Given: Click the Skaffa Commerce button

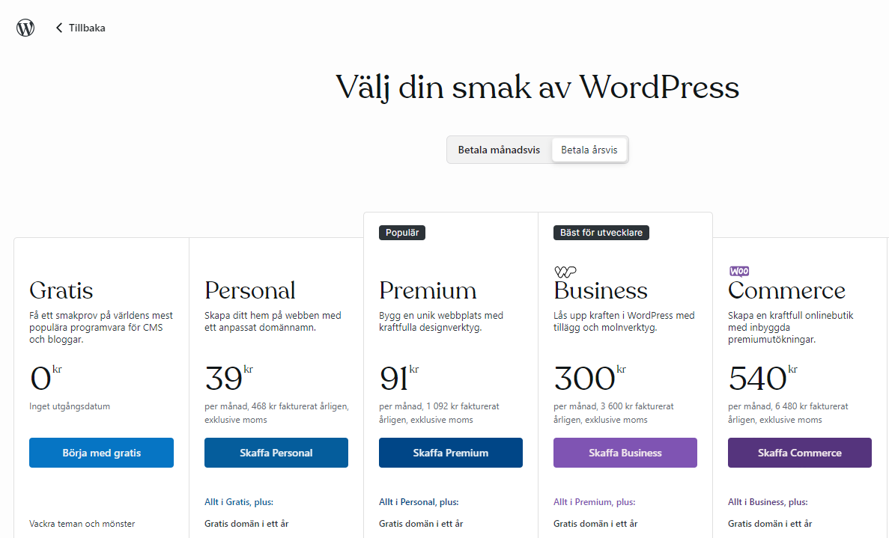Looking at the screenshot, I should (799, 452).
